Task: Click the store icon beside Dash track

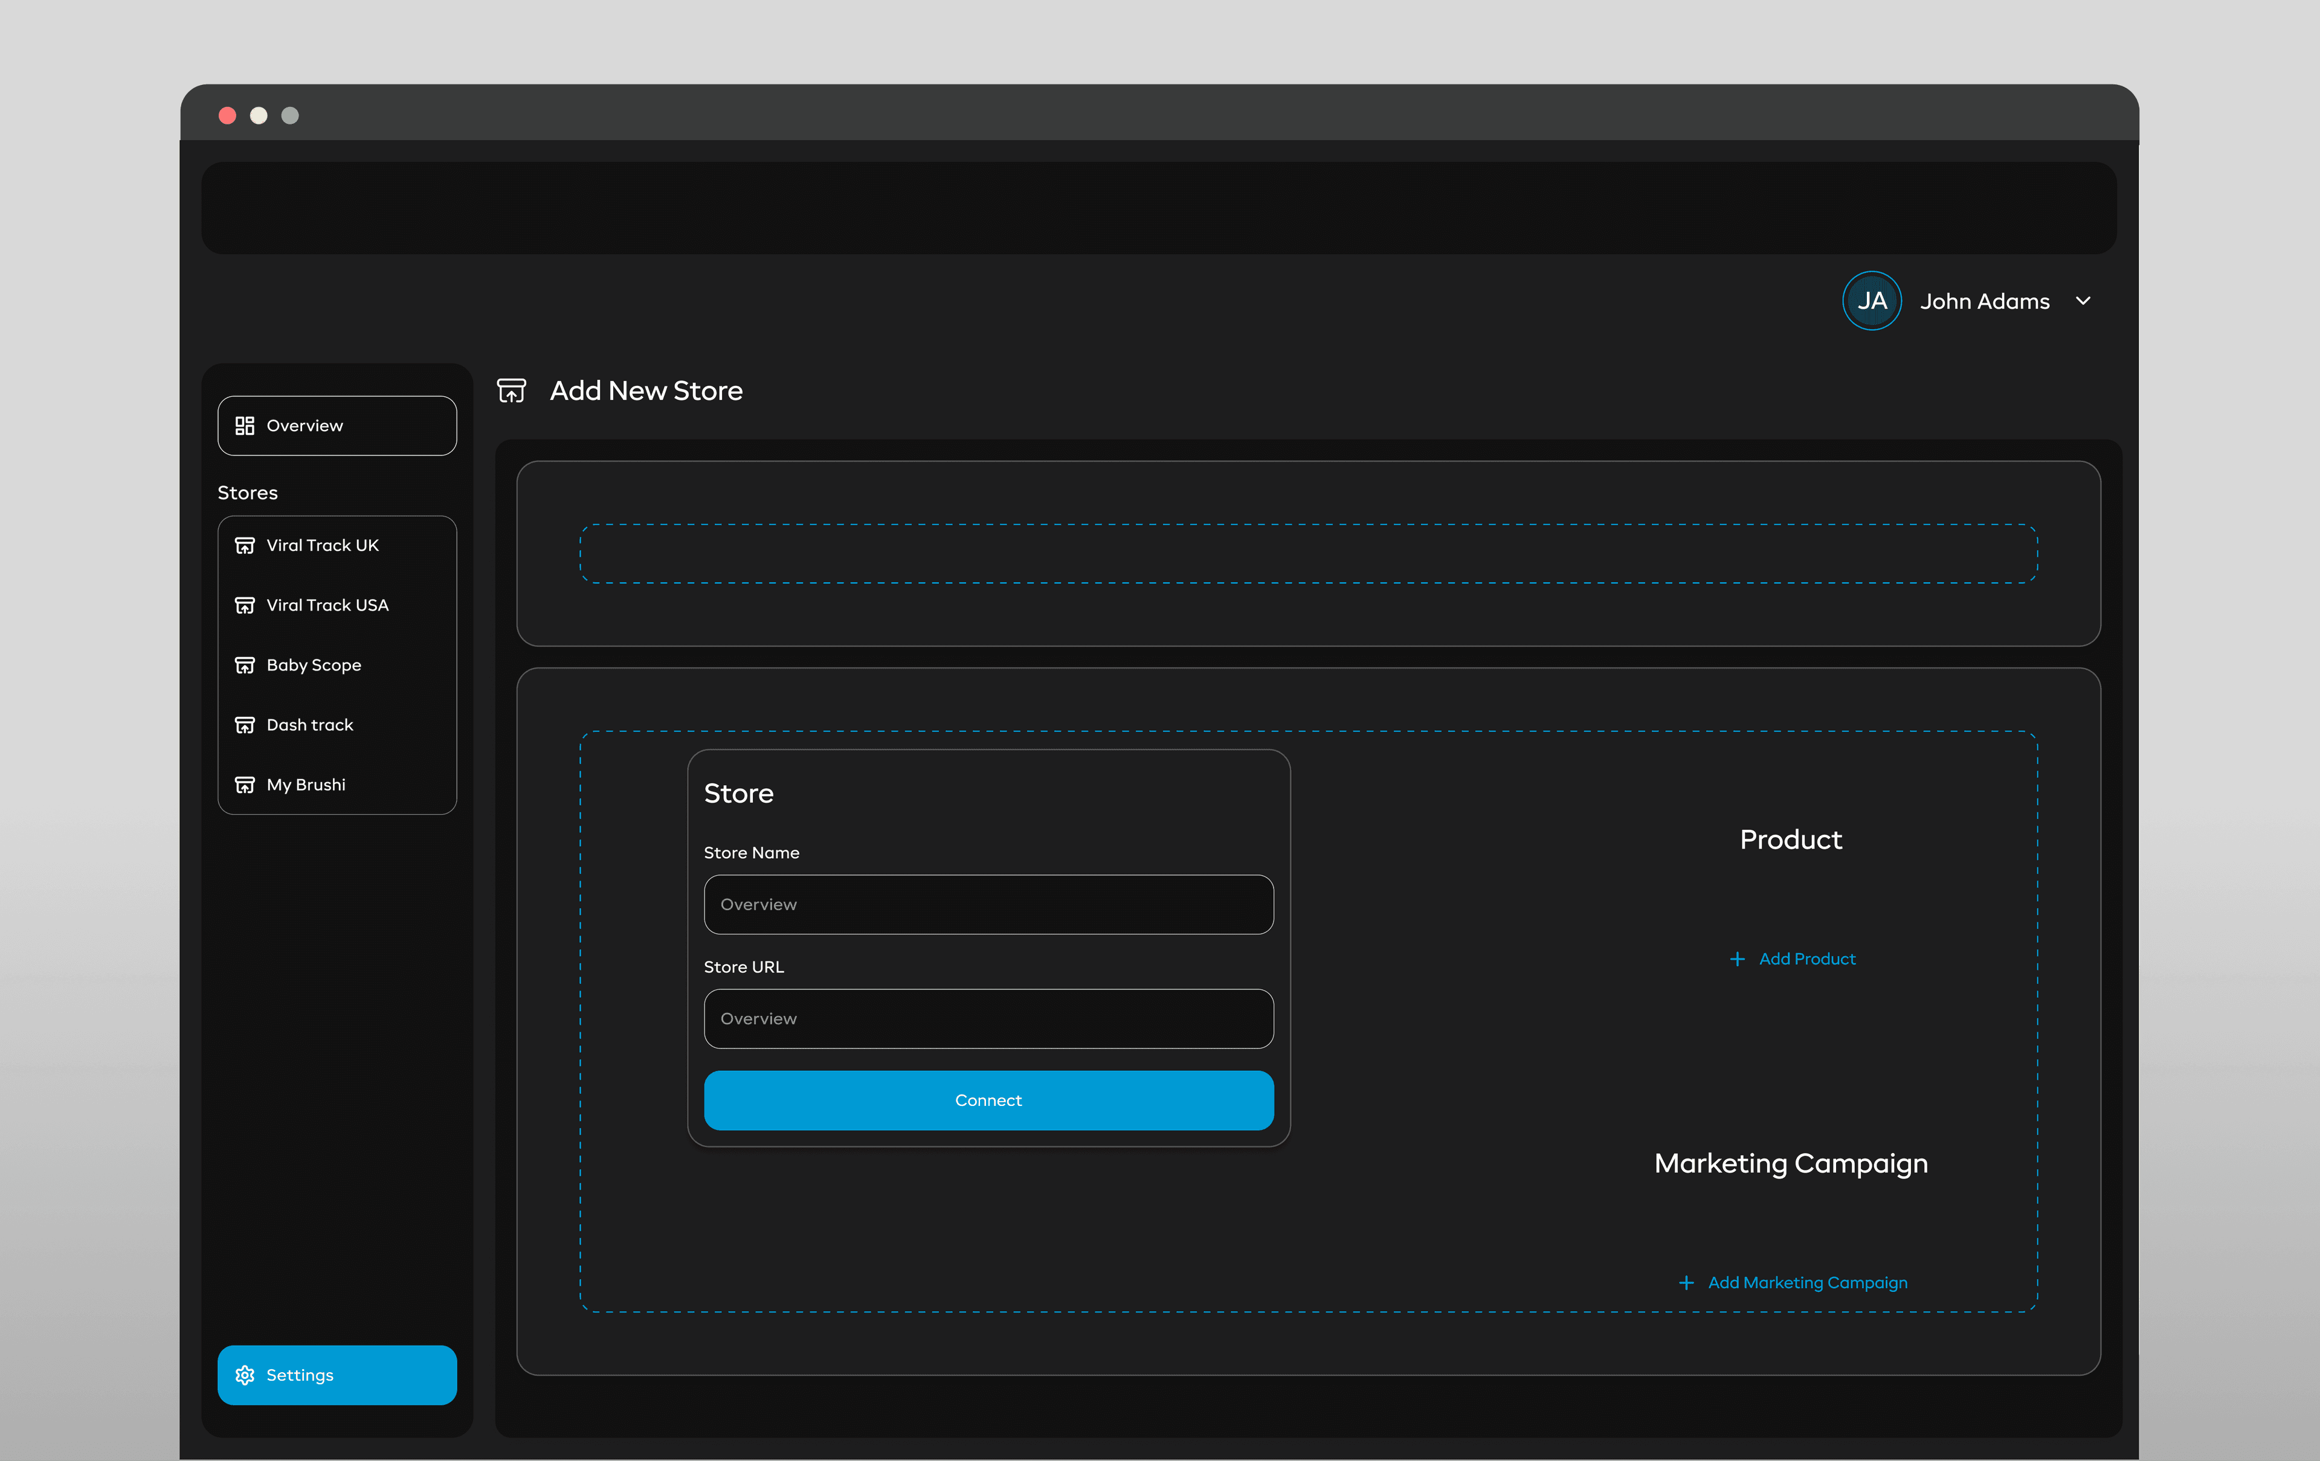Action: pyautogui.click(x=245, y=724)
